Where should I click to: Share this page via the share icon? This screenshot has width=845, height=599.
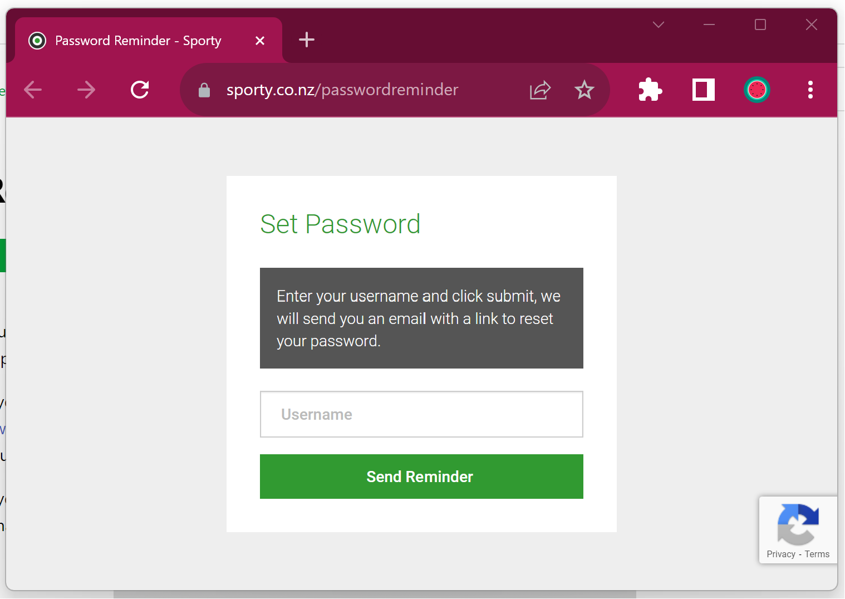[x=540, y=90]
